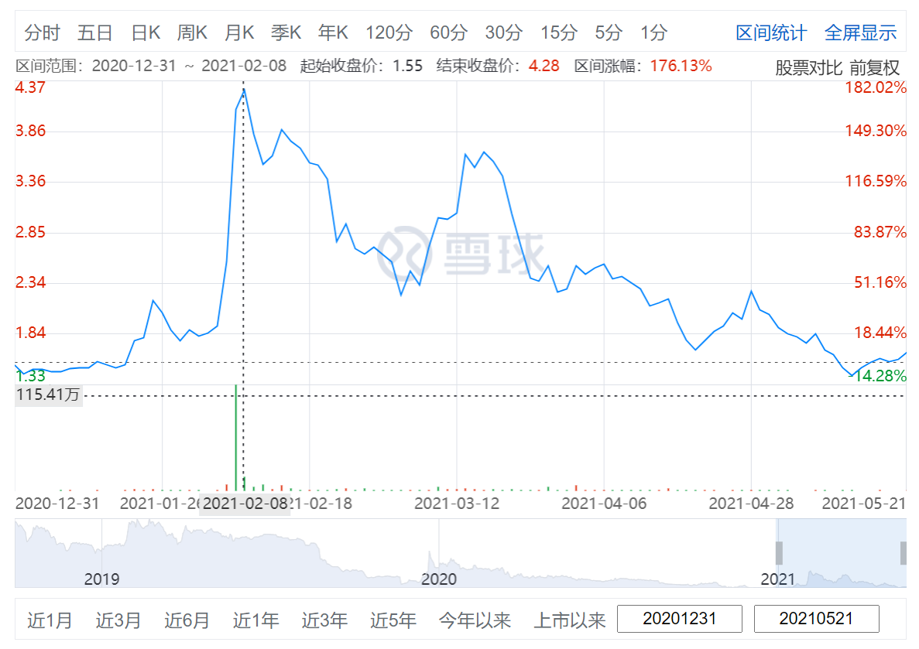Switch to 分时 intraday chart tab

[x=42, y=32]
